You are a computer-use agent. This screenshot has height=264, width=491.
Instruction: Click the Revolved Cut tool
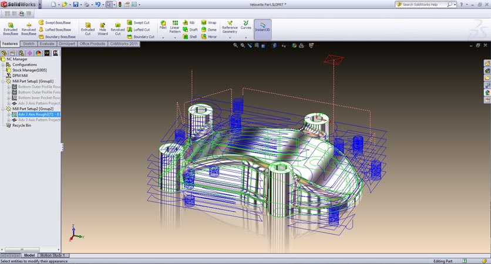click(117, 29)
